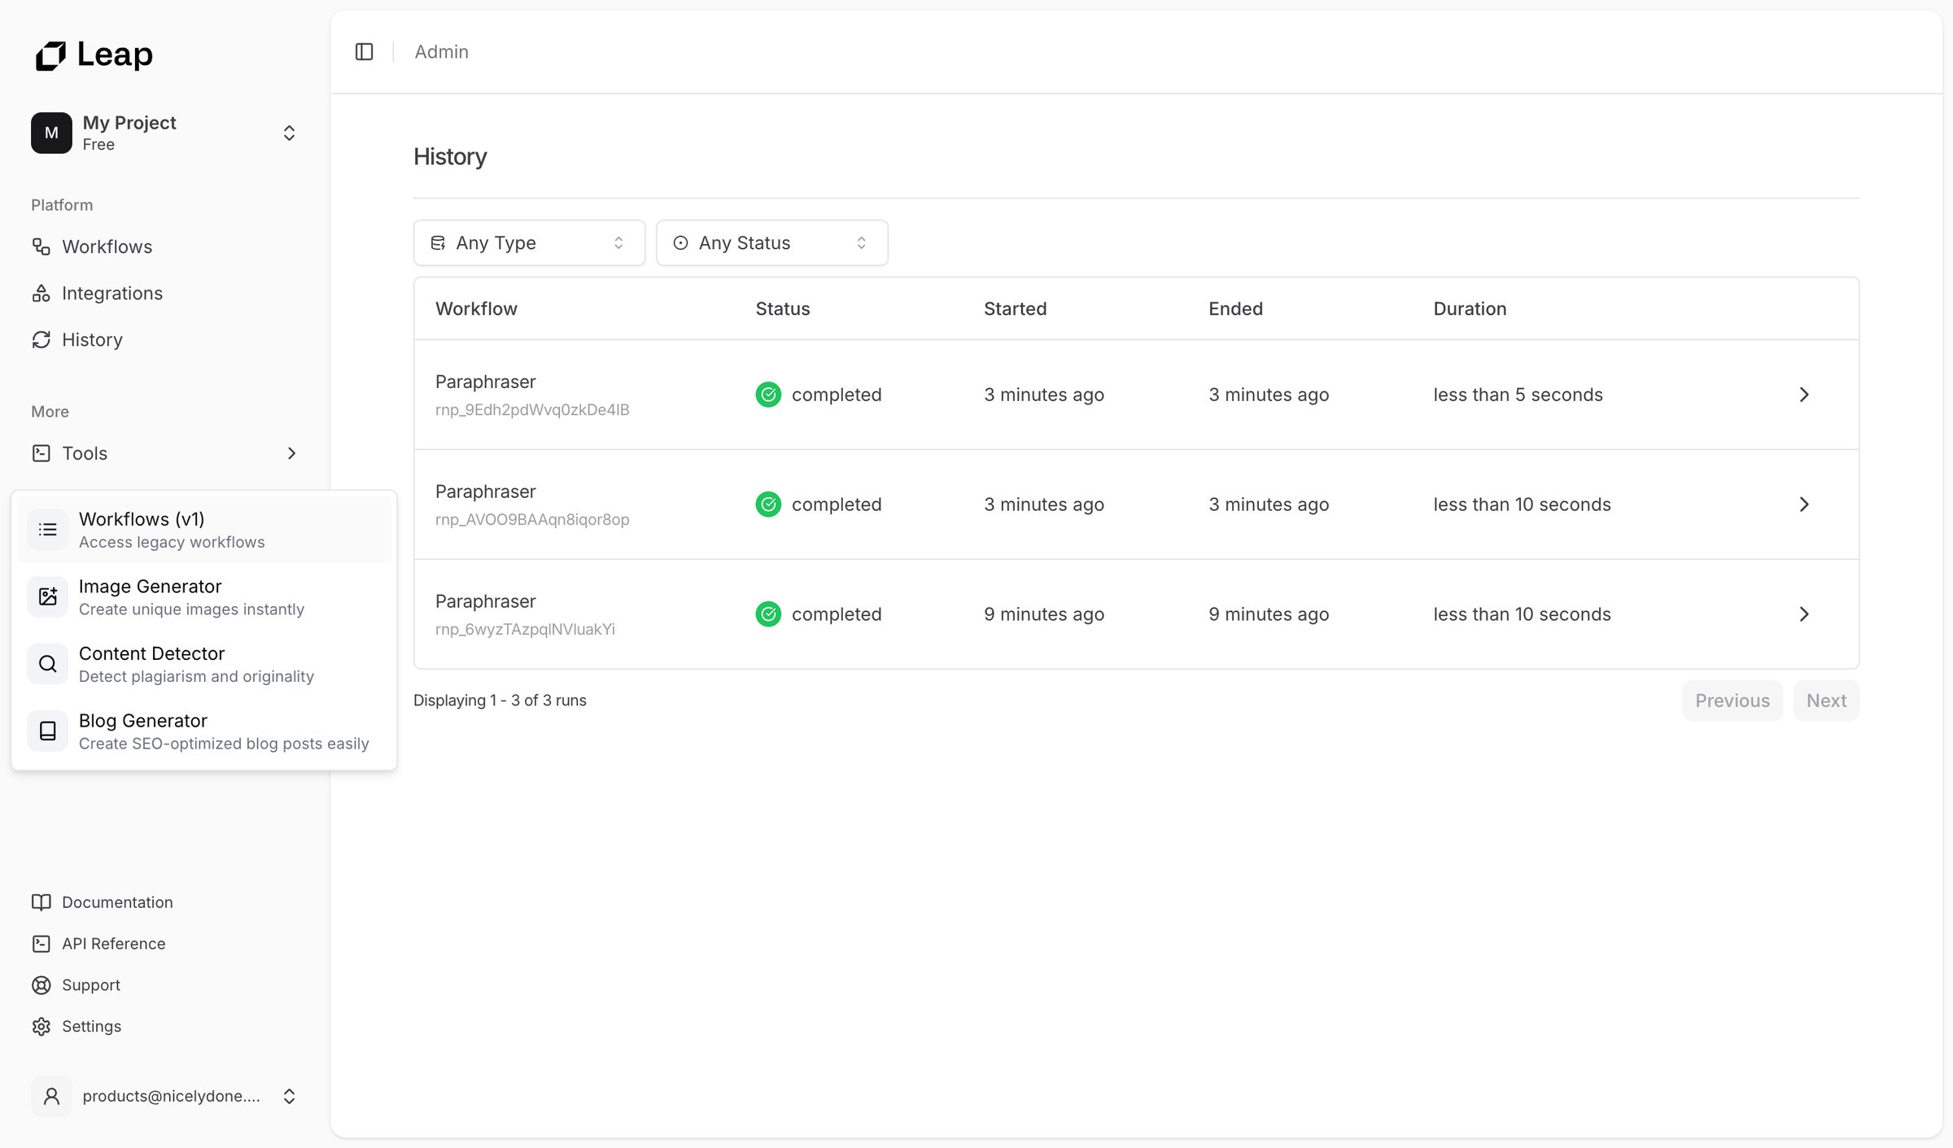Image resolution: width=1953 pixels, height=1148 pixels.
Task: Click the Status column header
Action: (x=783, y=308)
